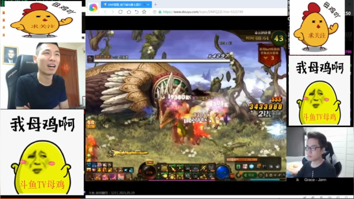Click the pink heart buff icon
Image resolution: width=354 pixels, height=199 pixels.
coord(94,170)
